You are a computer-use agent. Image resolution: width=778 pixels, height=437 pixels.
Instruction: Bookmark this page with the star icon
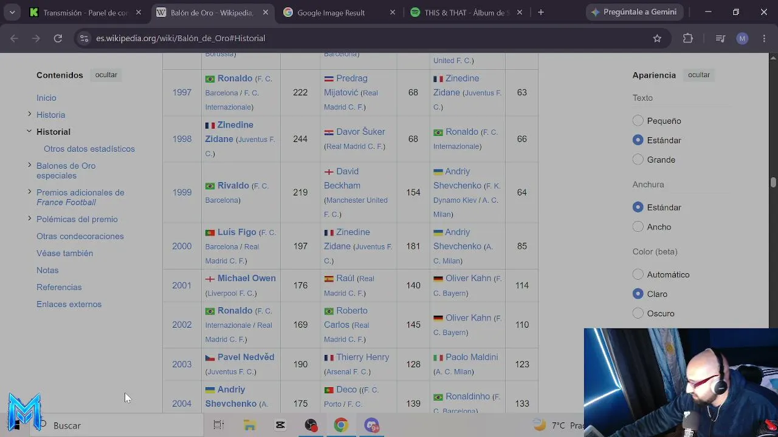(657, 38)
